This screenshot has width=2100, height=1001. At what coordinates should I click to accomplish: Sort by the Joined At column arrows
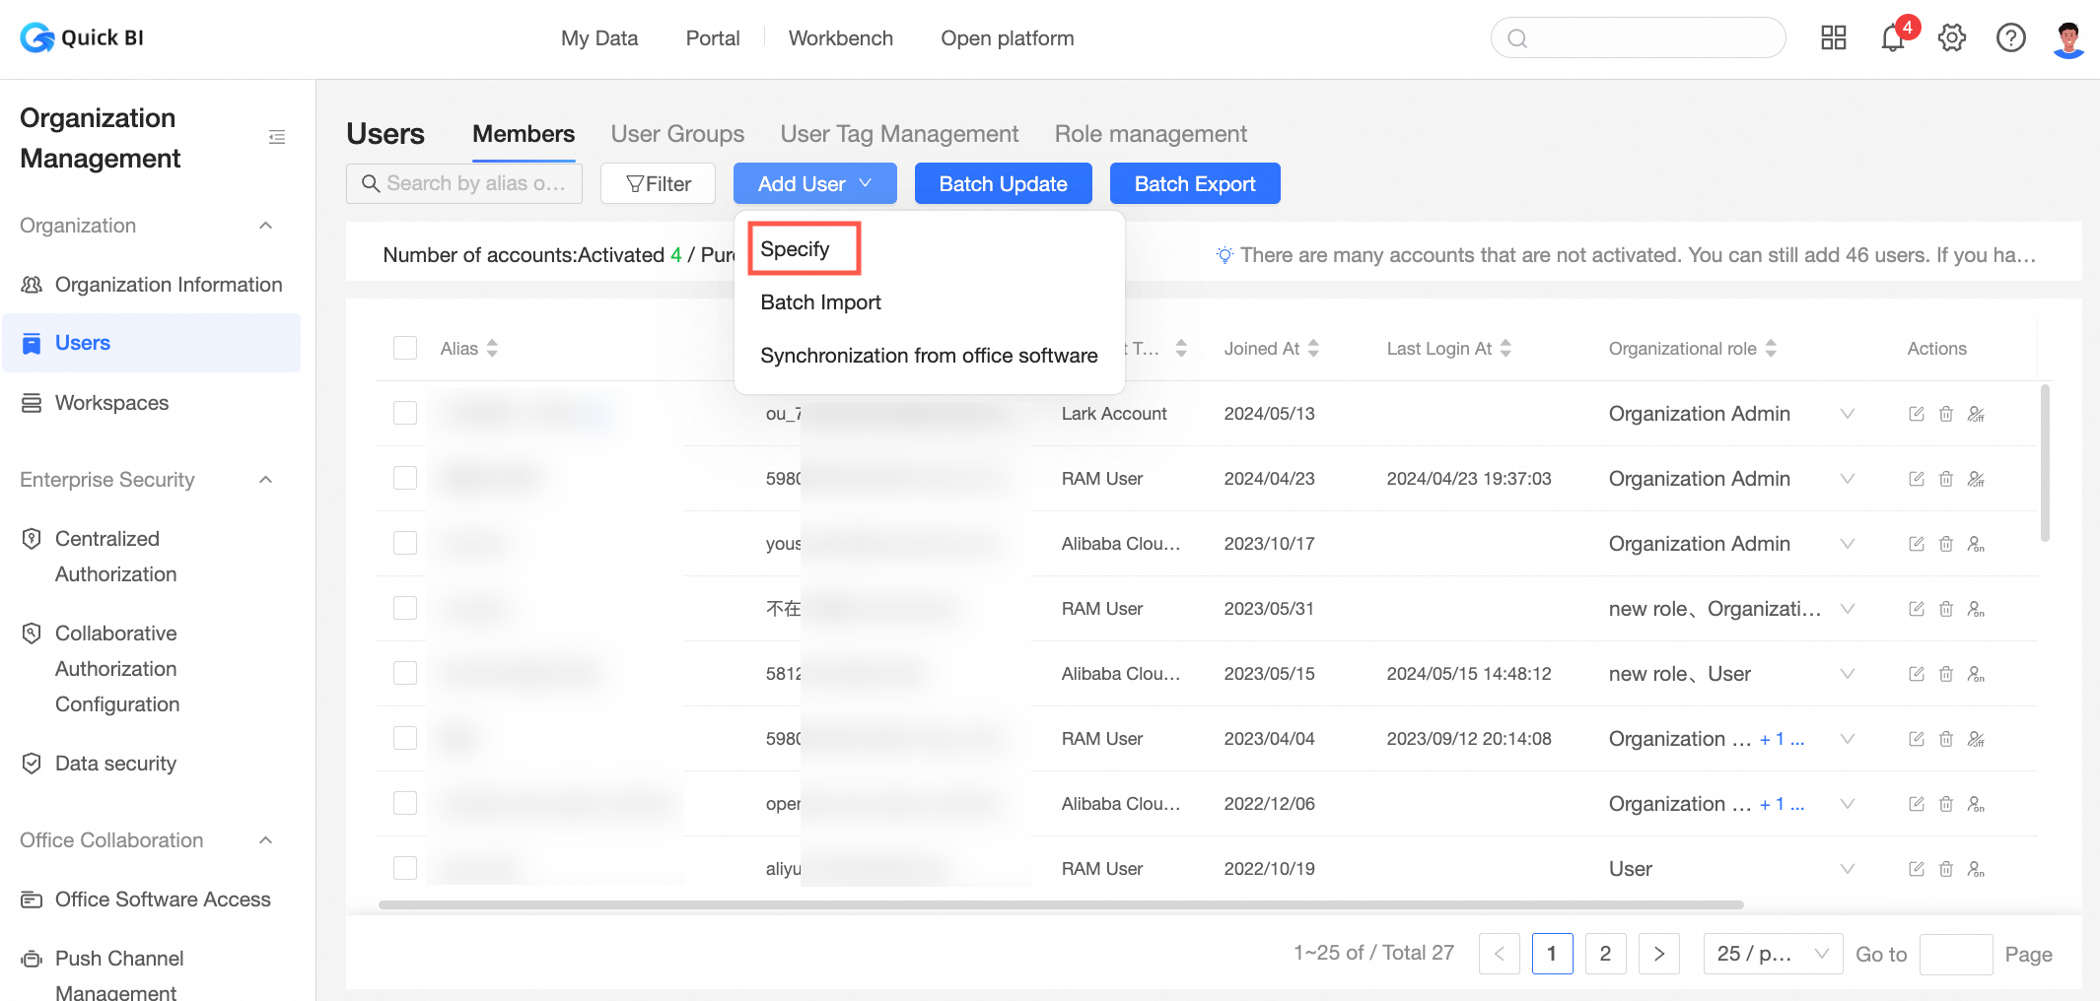tap(1313, 349)
